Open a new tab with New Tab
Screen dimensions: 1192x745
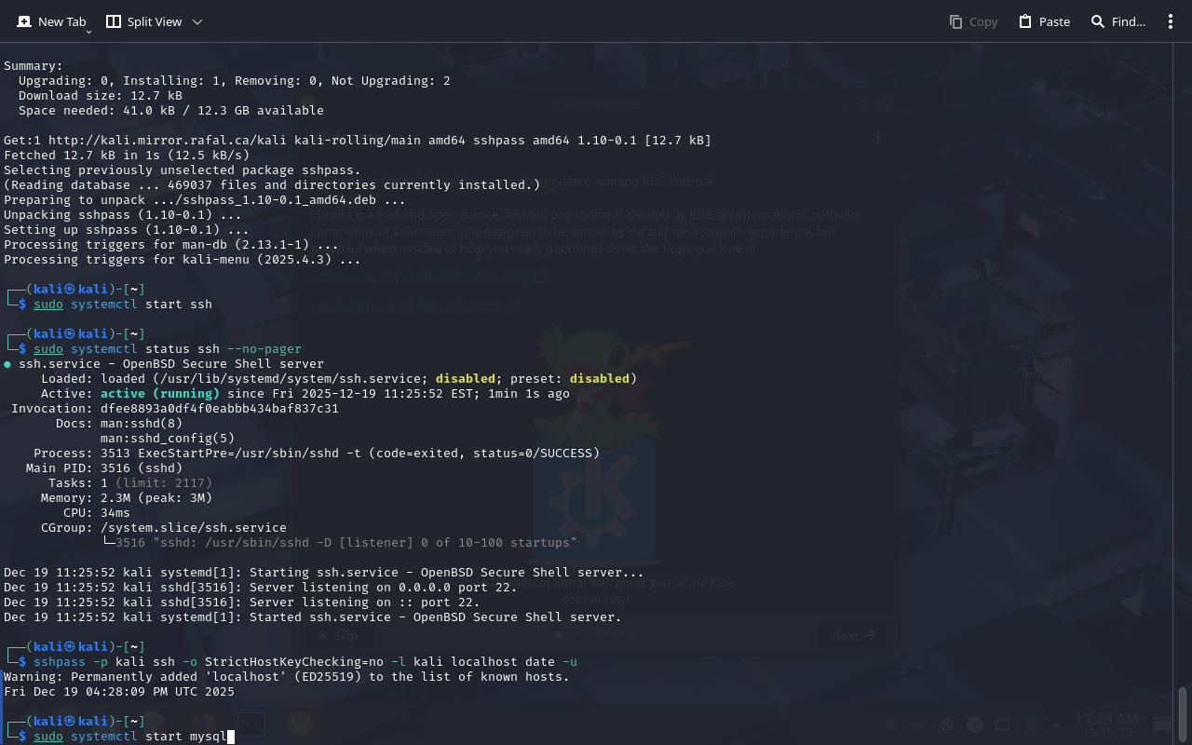coord(51,21)
